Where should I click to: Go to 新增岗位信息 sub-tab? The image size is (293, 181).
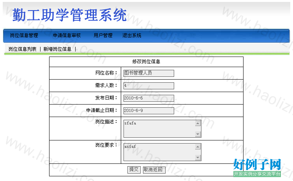pos(57,49)
